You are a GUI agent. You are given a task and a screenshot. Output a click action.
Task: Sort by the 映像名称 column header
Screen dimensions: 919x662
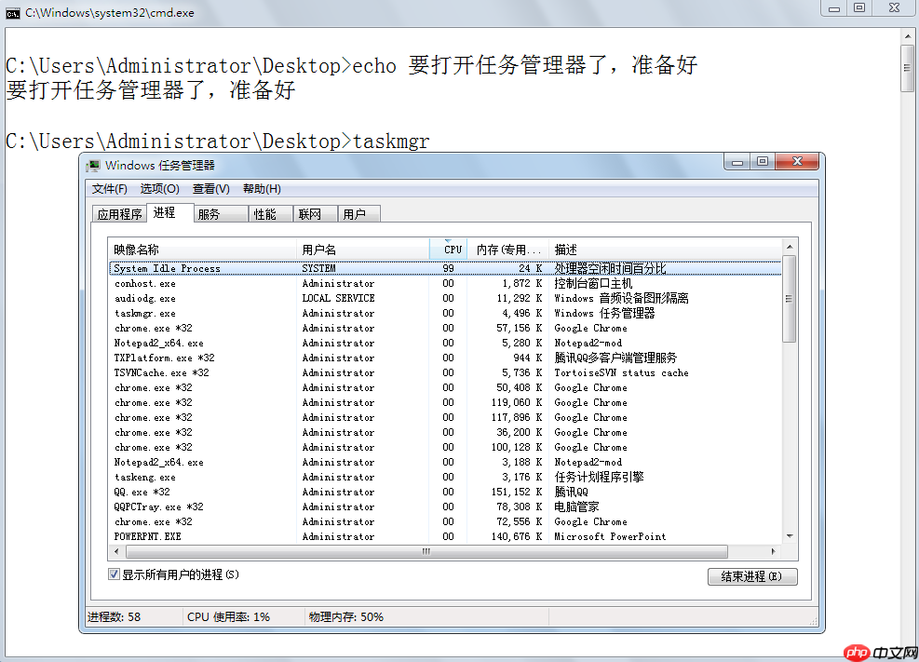(x=202, y=250)
